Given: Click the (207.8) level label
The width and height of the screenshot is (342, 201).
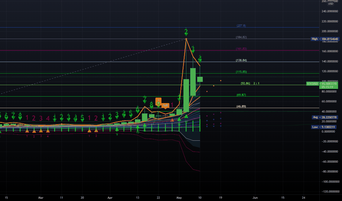Looking at the screenshot, I should coord(241,26).
